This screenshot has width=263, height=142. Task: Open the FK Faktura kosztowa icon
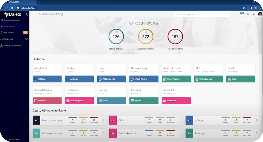click(113, 133)
